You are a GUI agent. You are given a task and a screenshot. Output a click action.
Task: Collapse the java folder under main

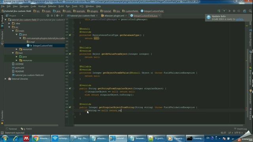[x=17, y=34]
